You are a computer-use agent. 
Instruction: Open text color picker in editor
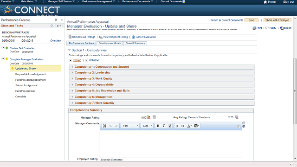[x=189, y=126]
